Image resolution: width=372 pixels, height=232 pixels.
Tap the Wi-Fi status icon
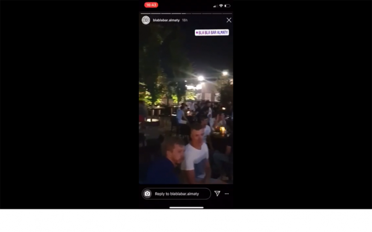point(221,6)
